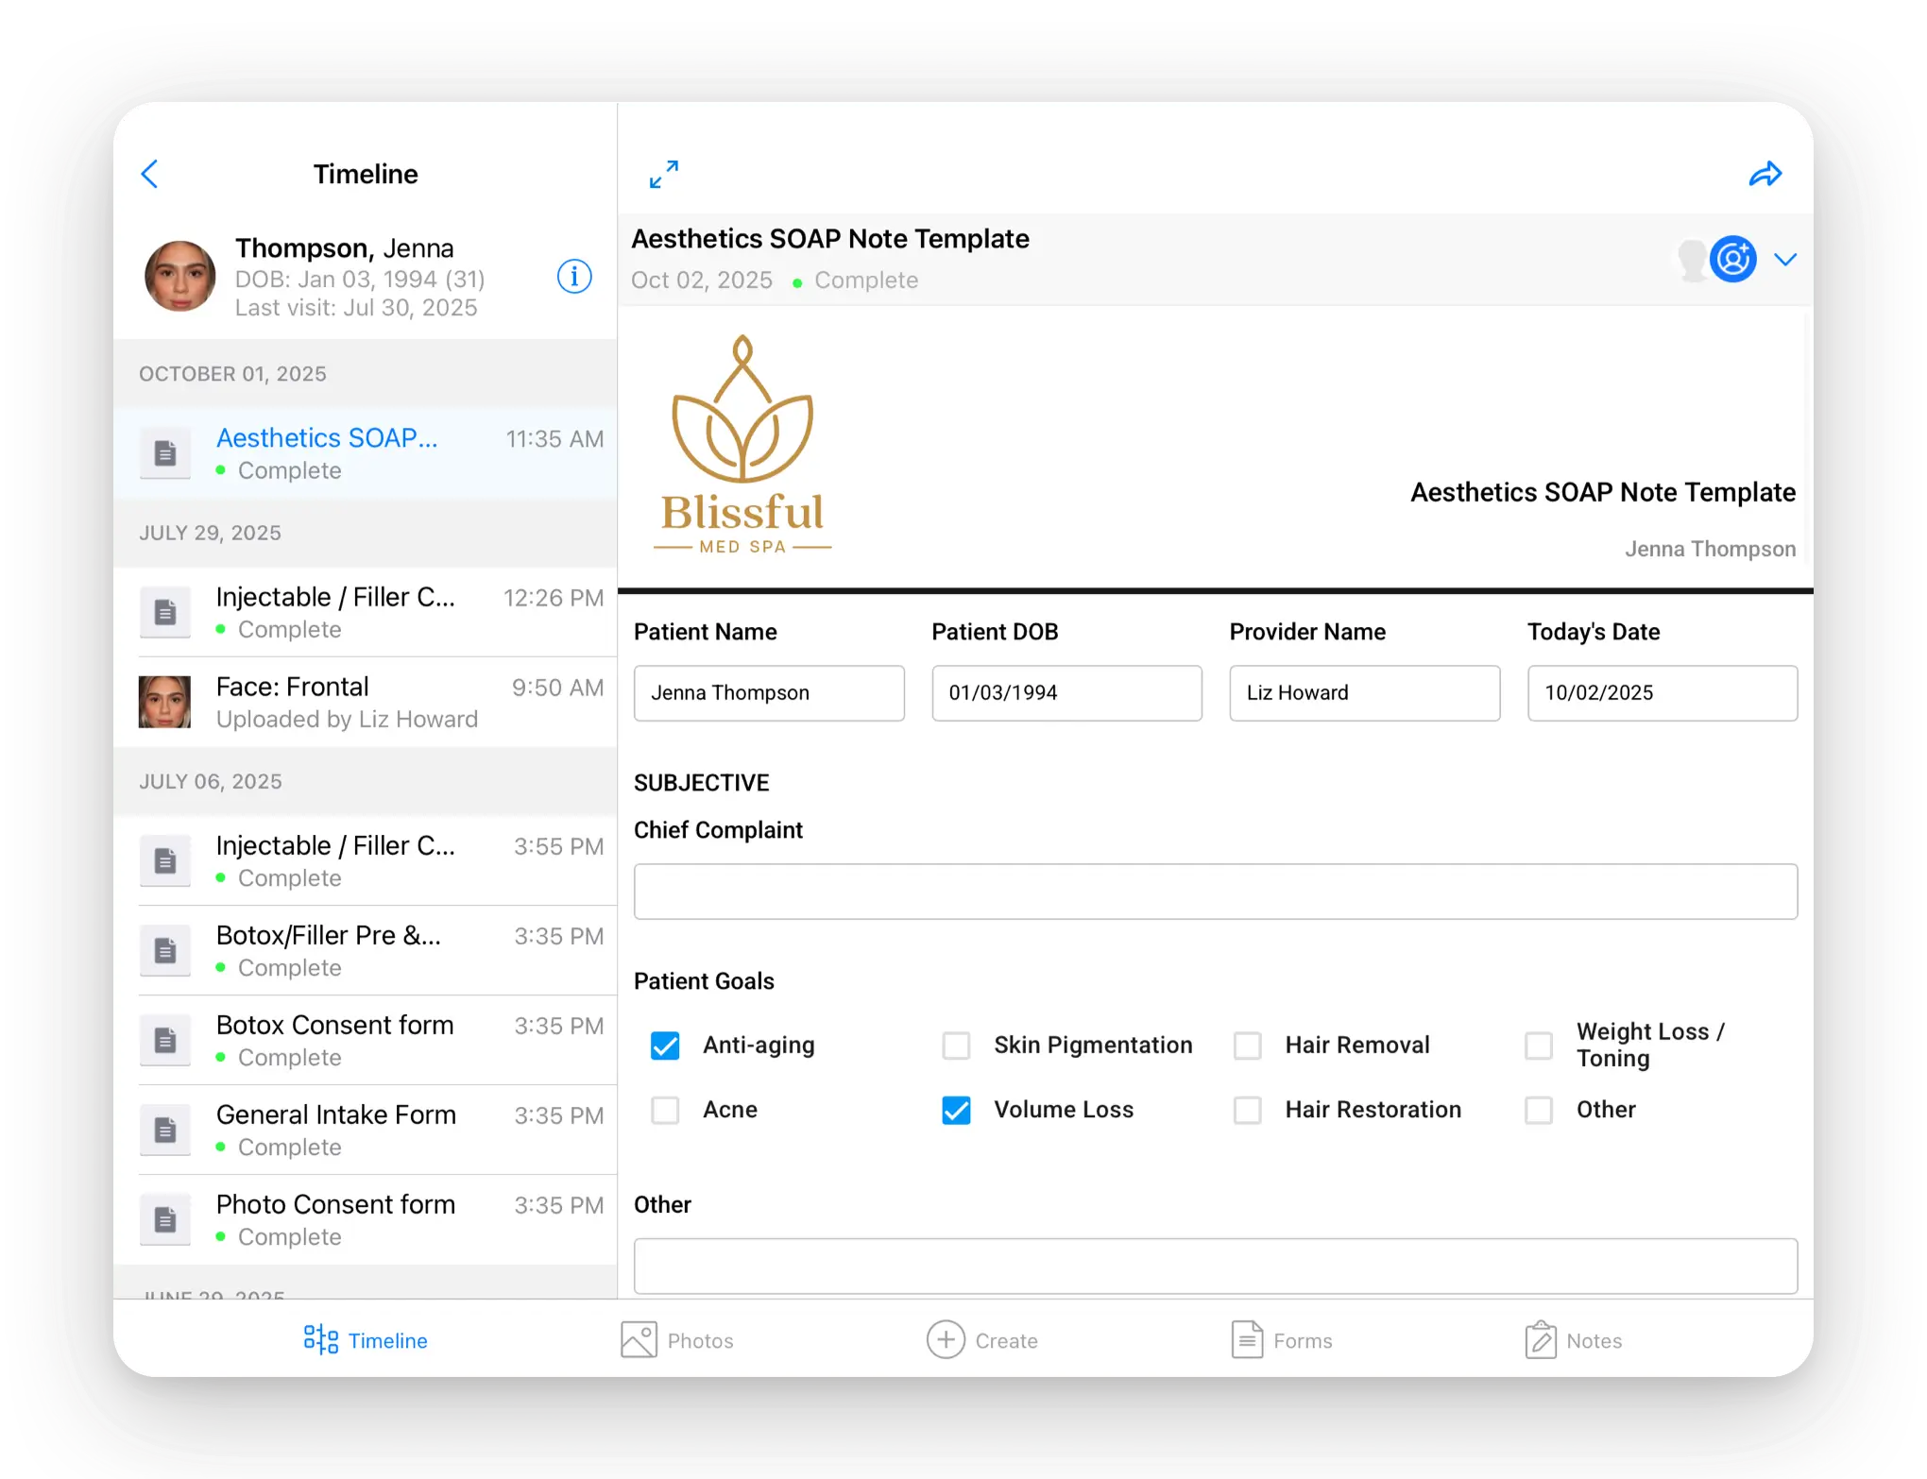This screenshot has width=1927, height=1479.
Task: Click the 'Patient Goals' label
Action: 704,981
